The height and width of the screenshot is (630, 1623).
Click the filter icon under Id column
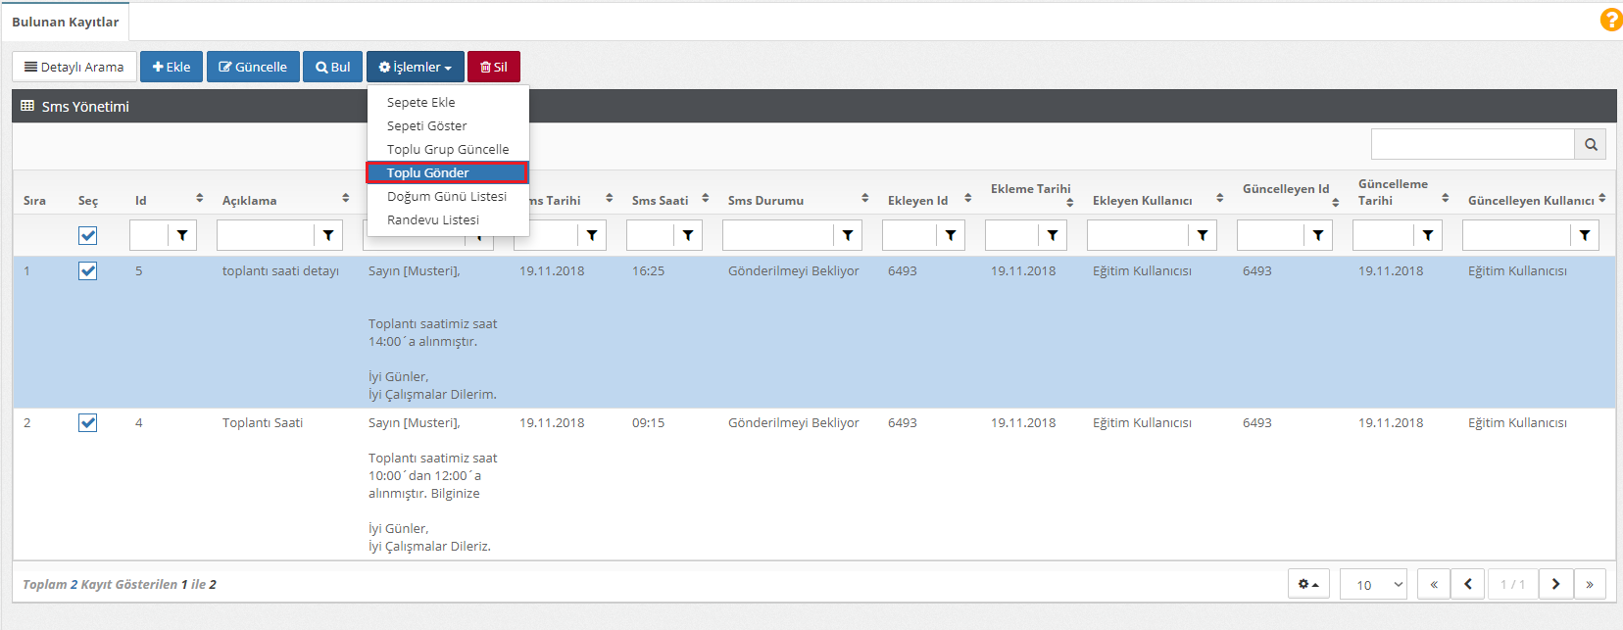point(182,235)
